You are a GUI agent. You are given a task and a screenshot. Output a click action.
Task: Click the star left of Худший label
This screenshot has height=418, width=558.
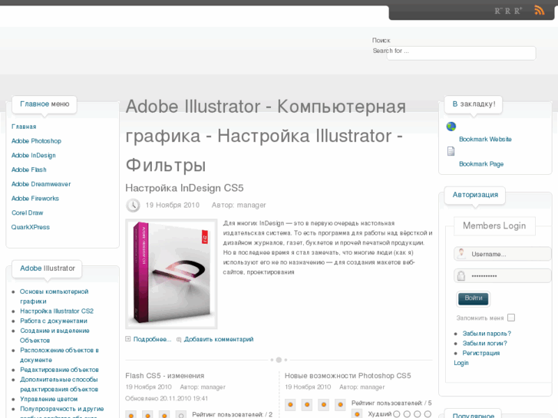pyautogui.click(x=357, y=413)
